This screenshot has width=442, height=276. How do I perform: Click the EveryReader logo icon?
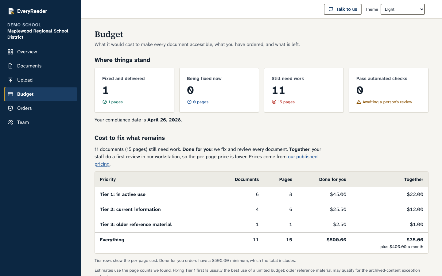11,11
